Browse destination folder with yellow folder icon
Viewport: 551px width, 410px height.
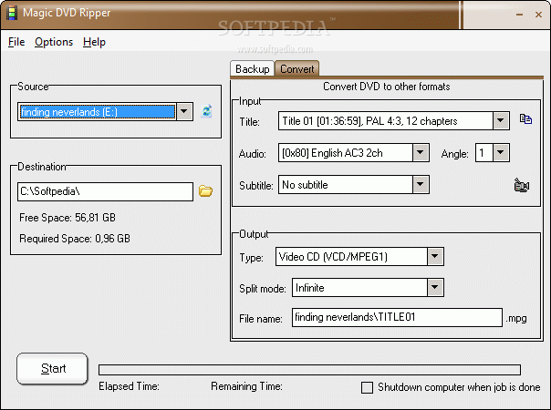point(205,191)
